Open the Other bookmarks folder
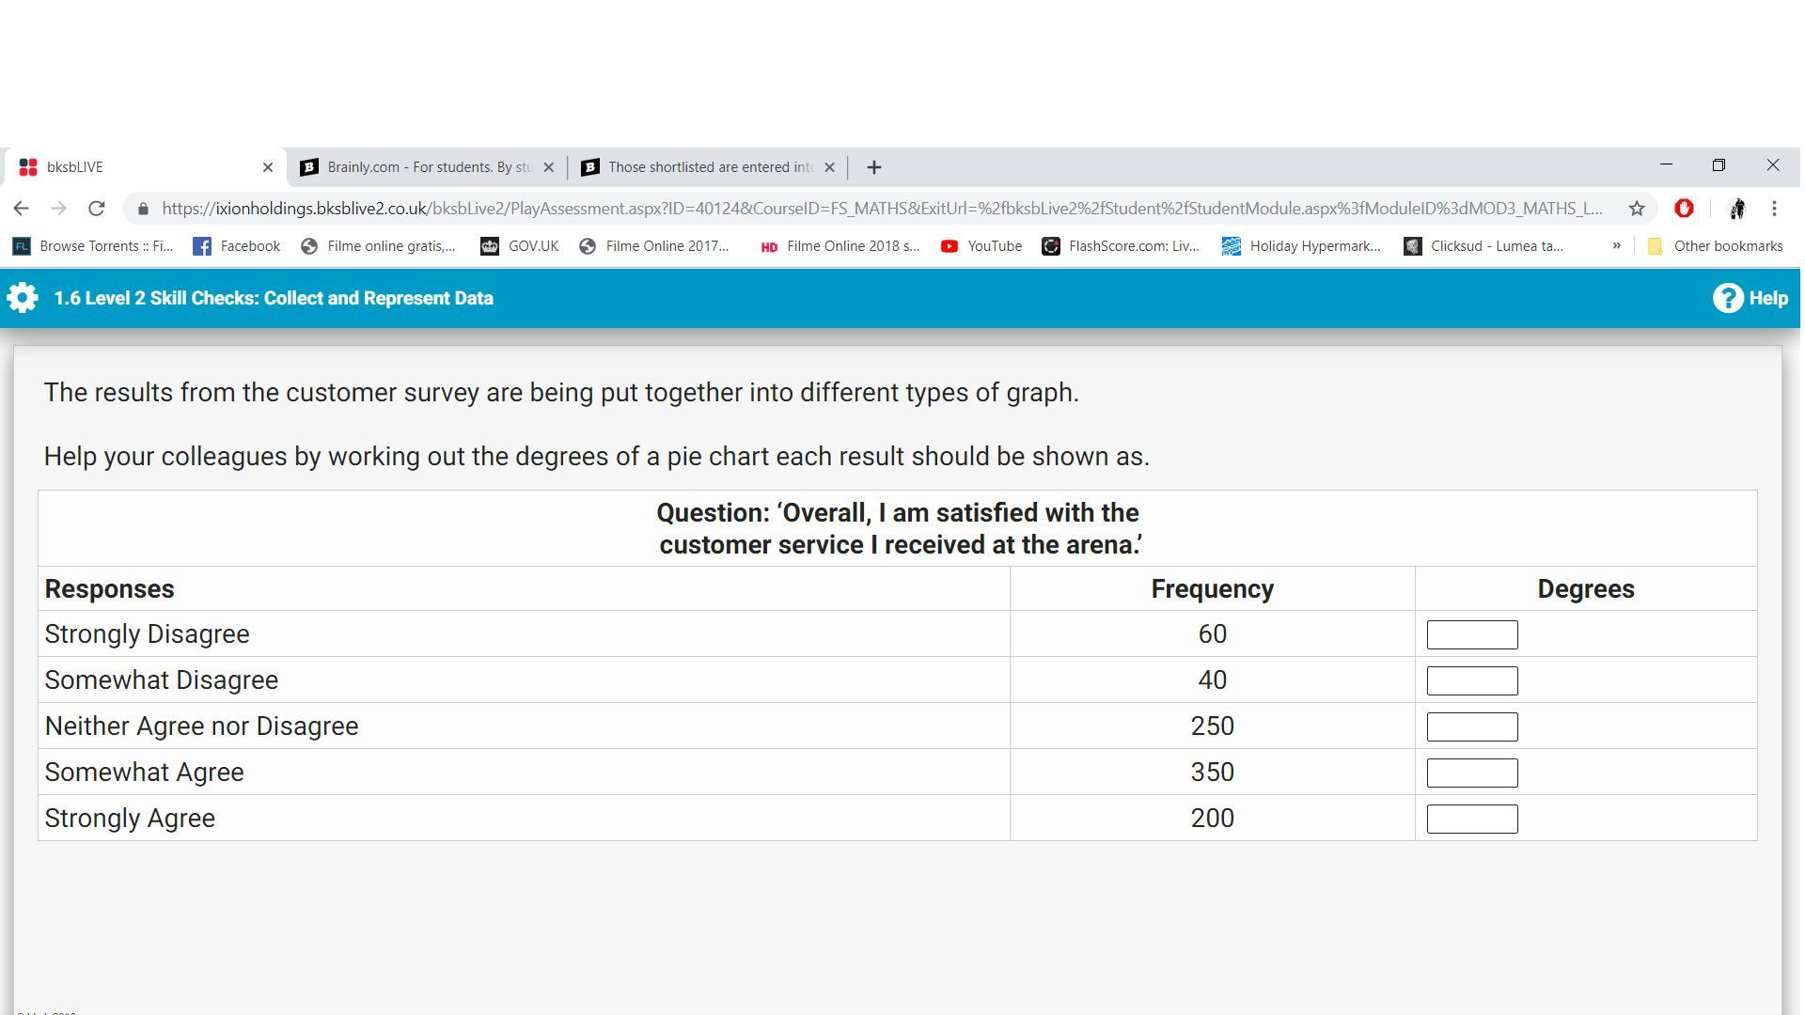The width and height of the screenshot is (1805, 1015). click(1715, 246)
